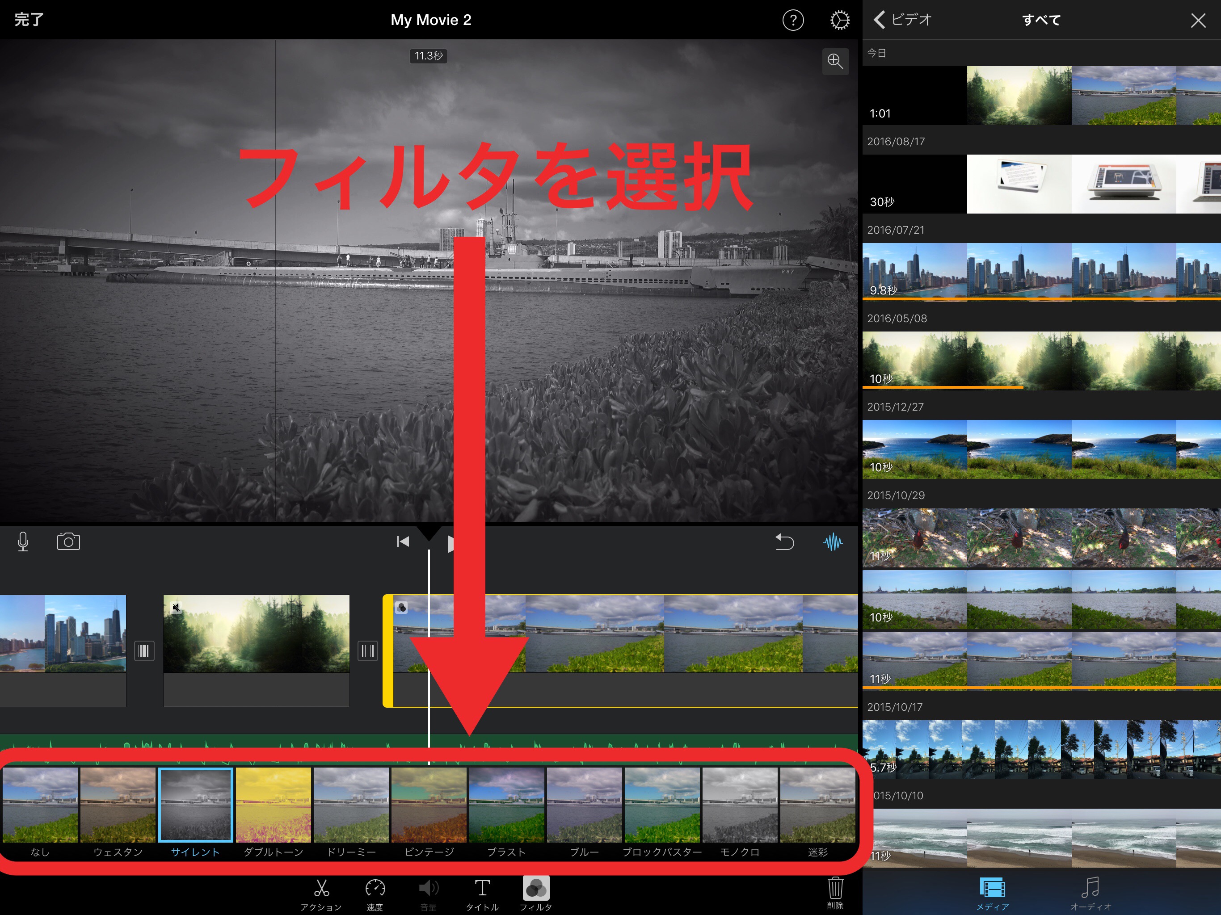Click the help question mark icon
The width and height of the screenshot is (1221, 915).
[x=793, y=21]
